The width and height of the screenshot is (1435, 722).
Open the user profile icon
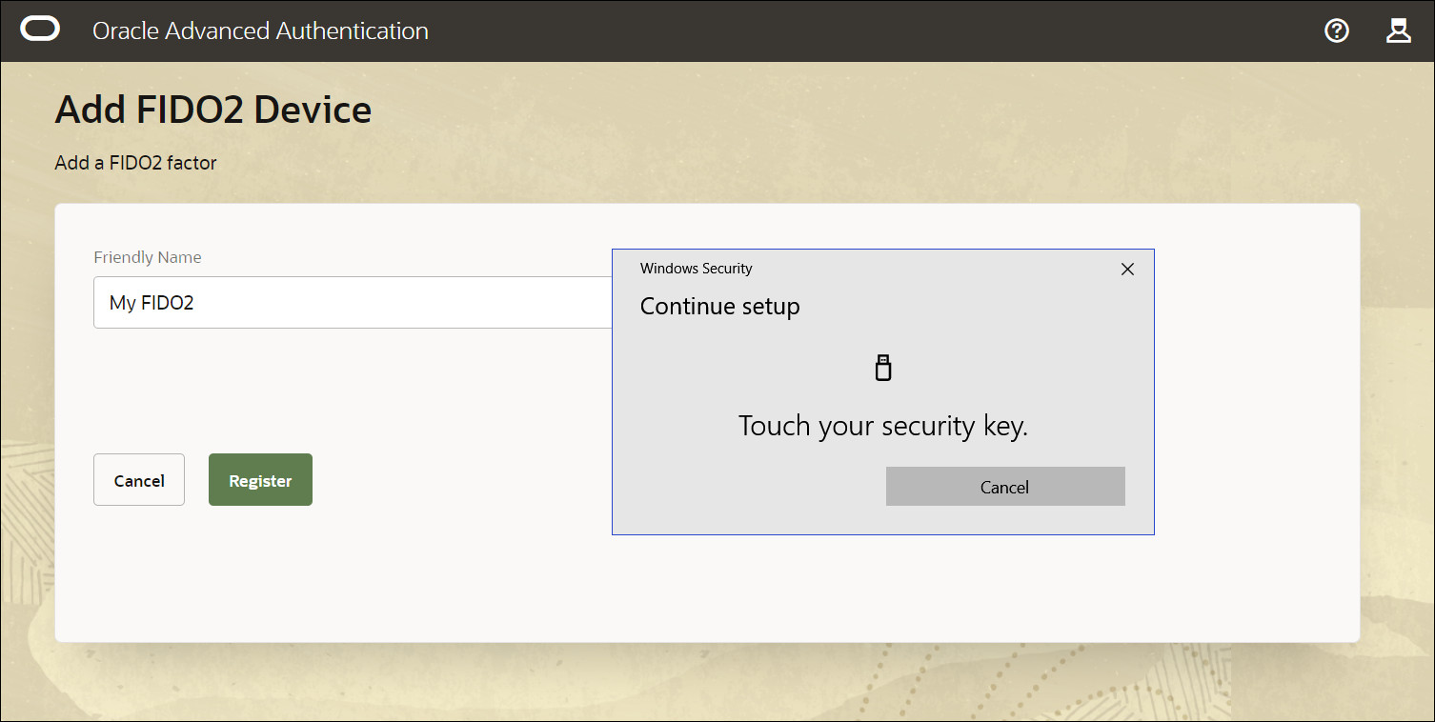click(1398, 30)
